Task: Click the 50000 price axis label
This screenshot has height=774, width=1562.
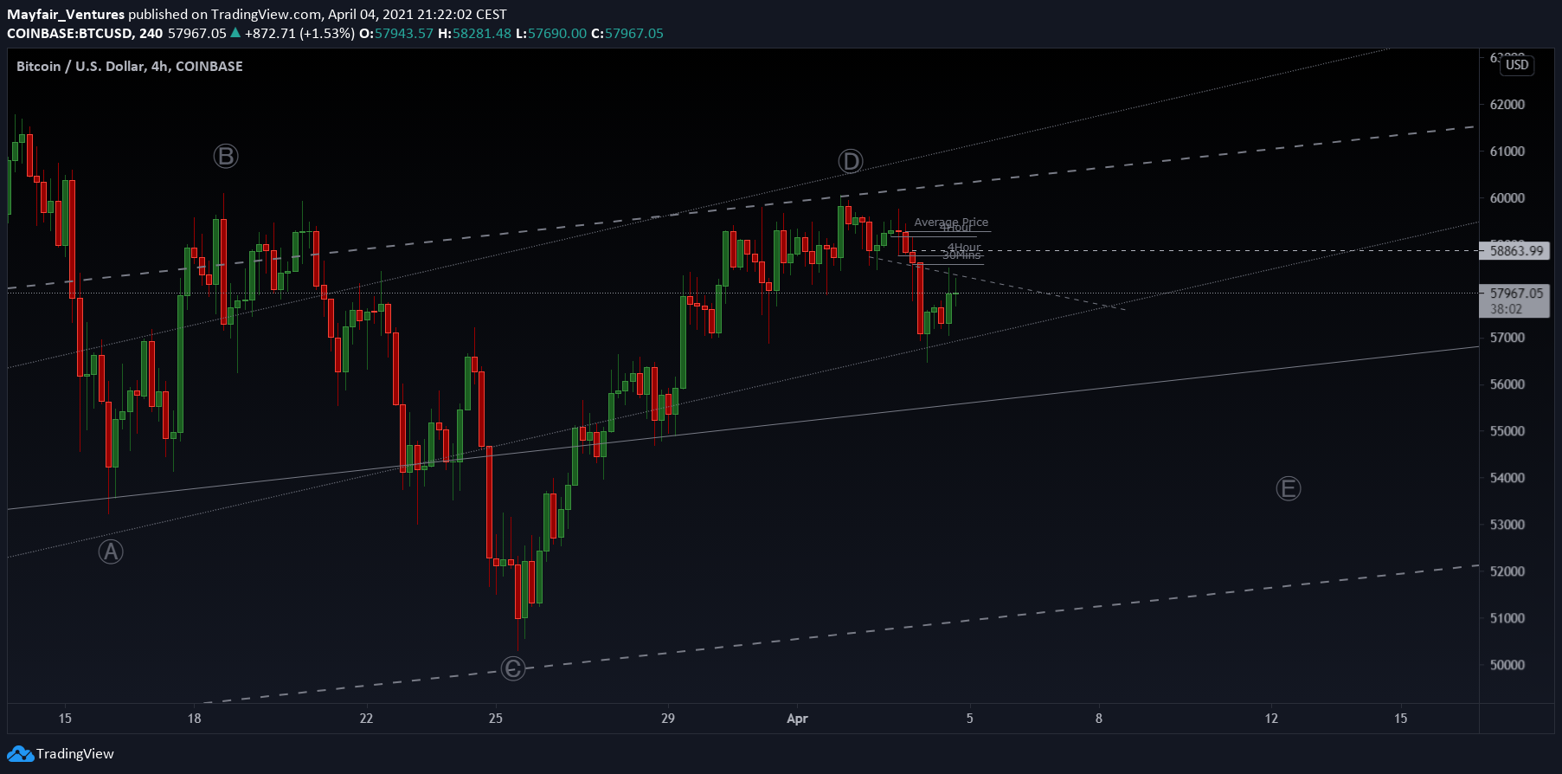Action: tap(1507, 665)
